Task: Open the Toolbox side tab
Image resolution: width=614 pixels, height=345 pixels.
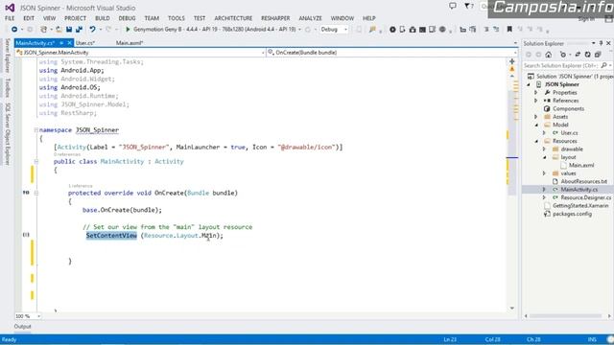Action: pos(7,87)
